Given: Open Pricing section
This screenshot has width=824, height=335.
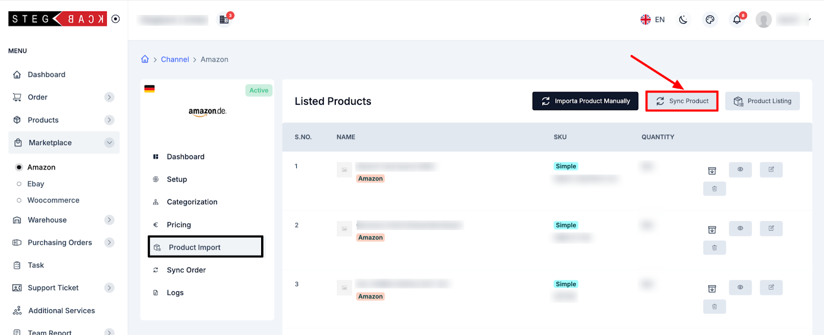Looking at the screenshot, I should pyautogui.click(x=179, y=225).
